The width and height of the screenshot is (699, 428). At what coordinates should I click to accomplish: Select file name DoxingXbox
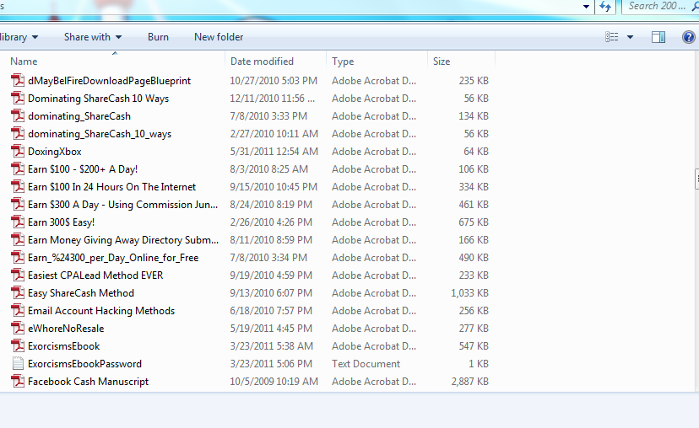pos(54,152)
